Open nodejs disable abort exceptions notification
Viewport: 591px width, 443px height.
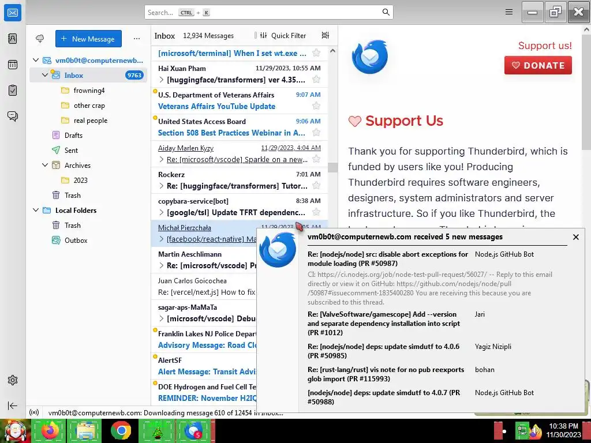point(387,259)
